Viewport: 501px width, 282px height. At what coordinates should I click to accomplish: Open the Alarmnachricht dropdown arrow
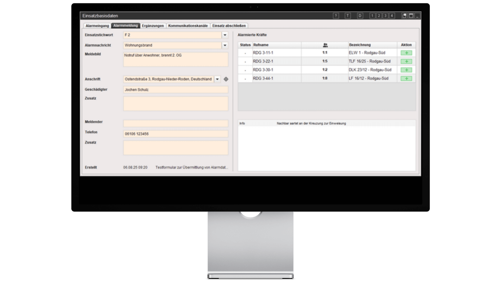225,45
